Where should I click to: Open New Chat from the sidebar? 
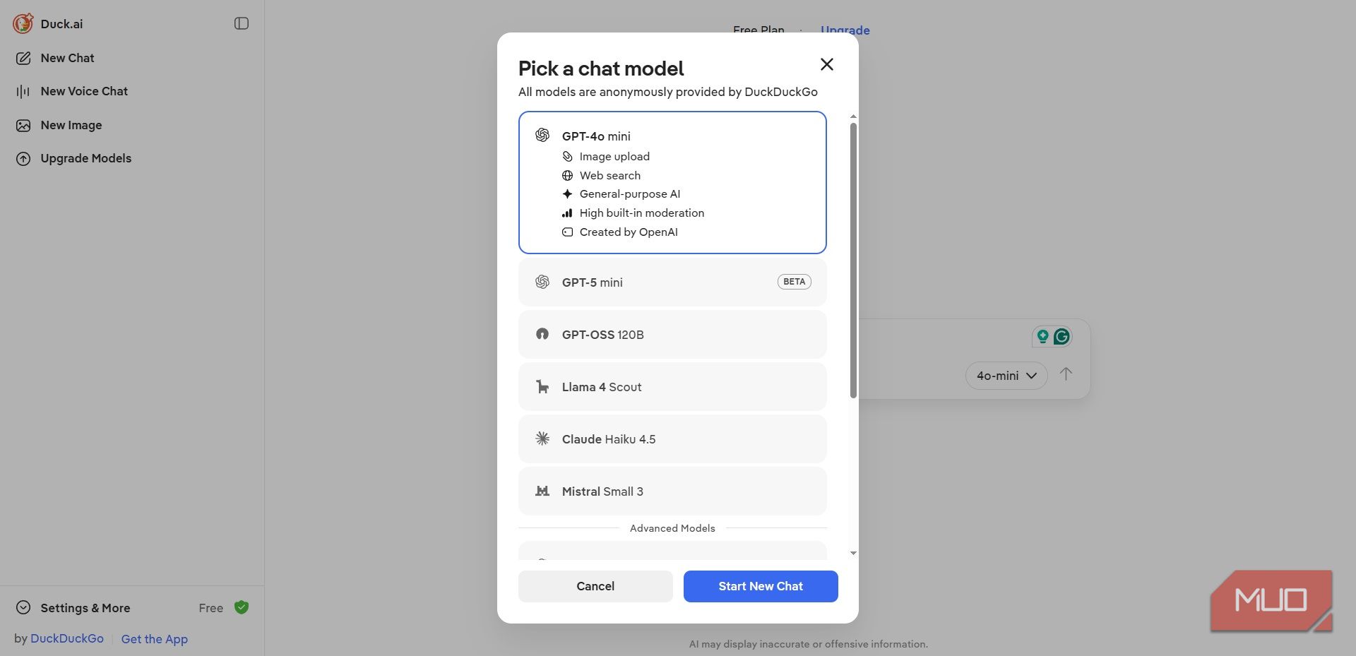click(67, 58)
